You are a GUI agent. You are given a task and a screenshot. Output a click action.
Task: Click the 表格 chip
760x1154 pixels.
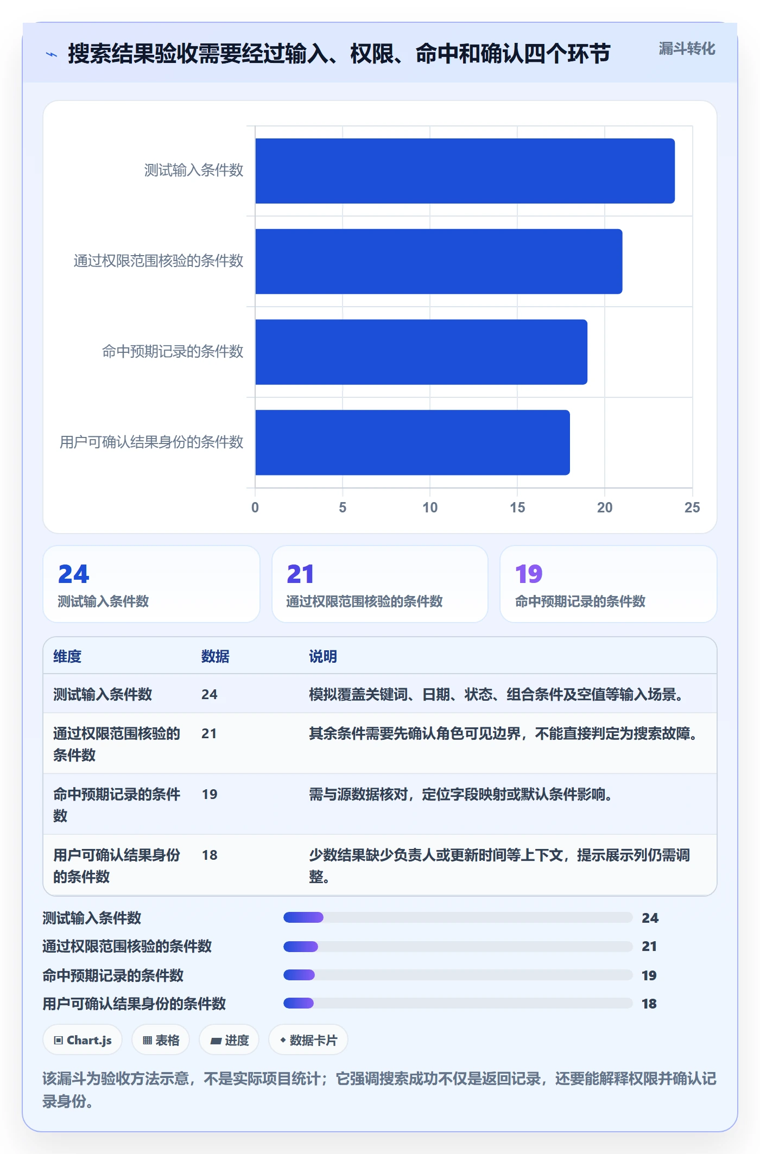click(x=161, y=1040)
